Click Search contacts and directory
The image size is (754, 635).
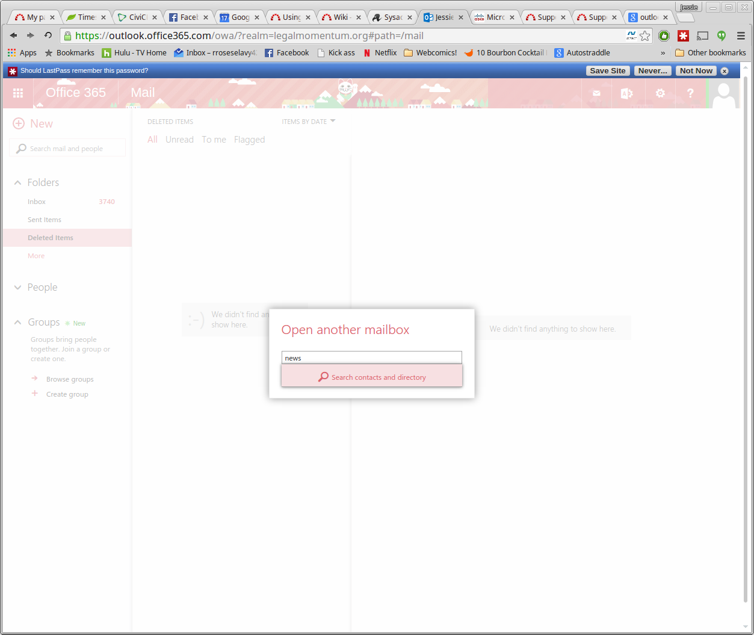[x=372, y=377]
